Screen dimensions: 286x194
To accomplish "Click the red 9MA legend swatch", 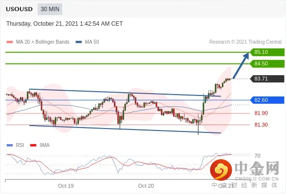I will (33, 145).
